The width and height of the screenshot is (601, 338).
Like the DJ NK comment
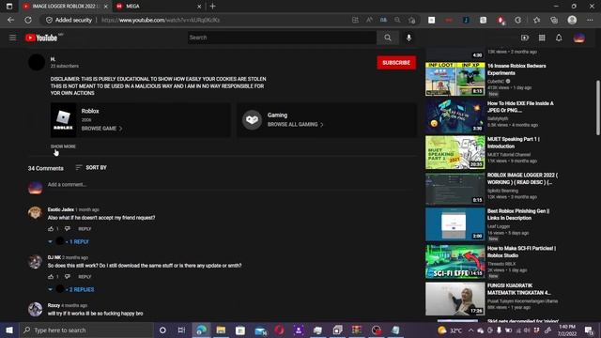point(51,276)
